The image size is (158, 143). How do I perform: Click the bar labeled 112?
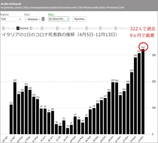(x=11, y=119)
